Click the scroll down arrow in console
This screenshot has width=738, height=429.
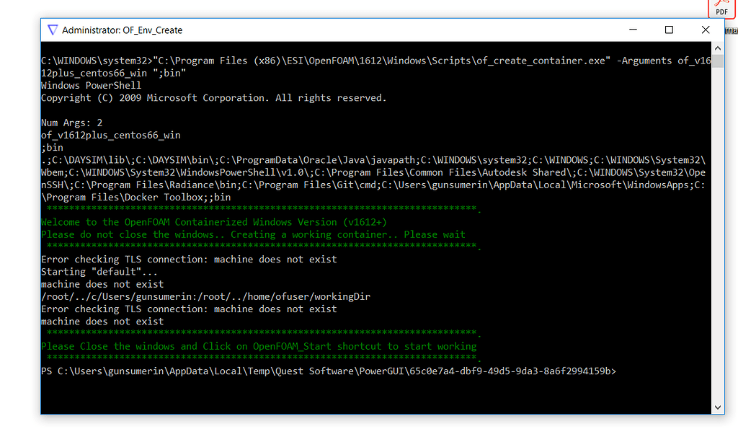tap(718, 407)
